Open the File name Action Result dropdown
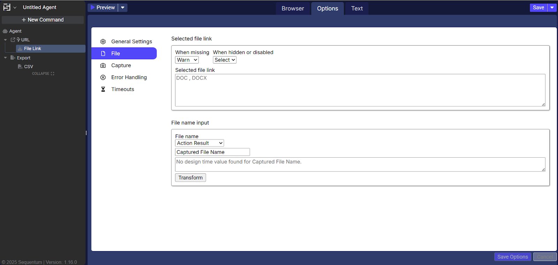Screen dimensions: 558x265 click(199, 143)
